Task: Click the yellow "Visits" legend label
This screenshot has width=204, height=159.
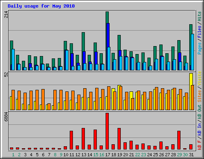Action: pos(200,79)
